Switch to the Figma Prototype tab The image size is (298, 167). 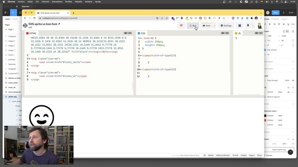(275, 19)
